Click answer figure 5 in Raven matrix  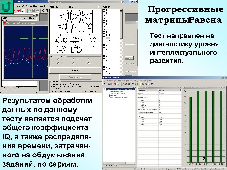tap(76, 50)
